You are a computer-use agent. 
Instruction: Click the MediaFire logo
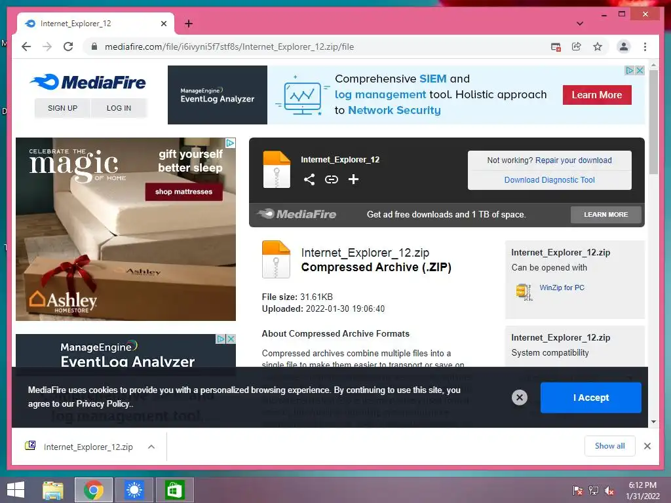[88, 82]
